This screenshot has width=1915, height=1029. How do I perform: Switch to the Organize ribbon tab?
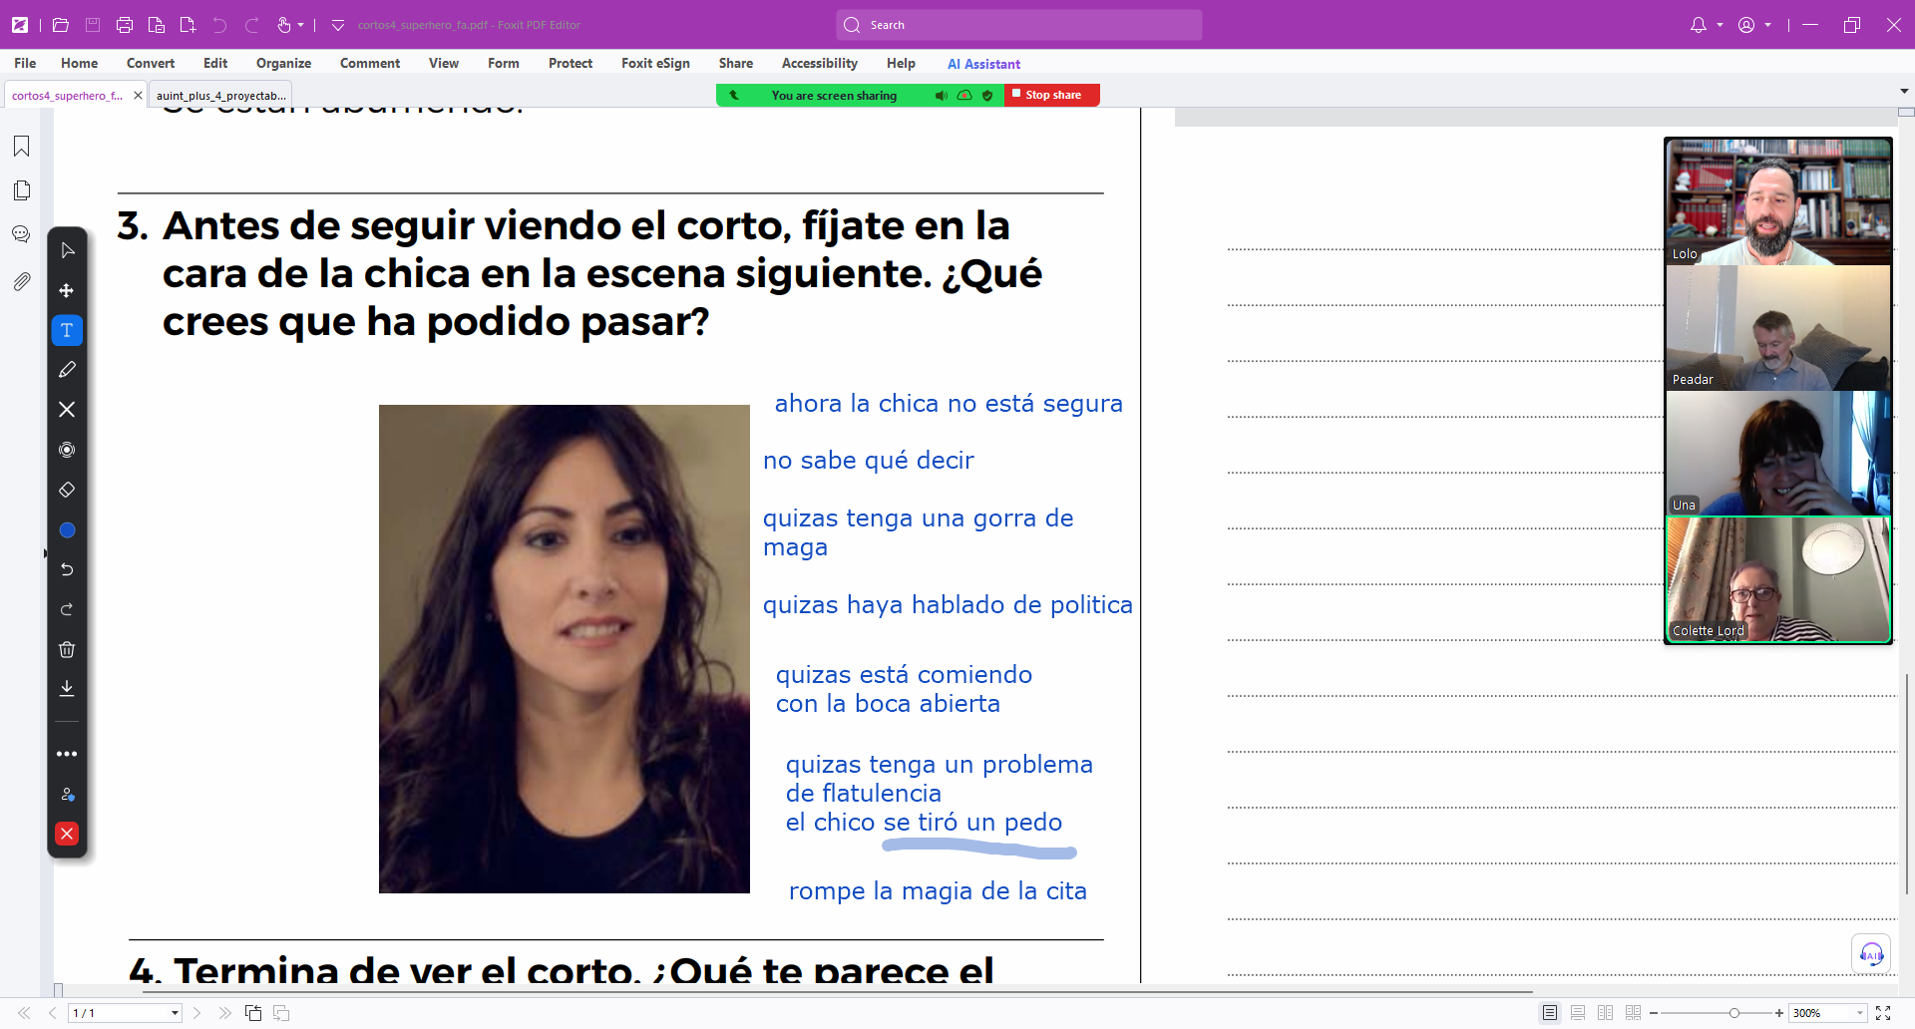[x=283, y=63]
